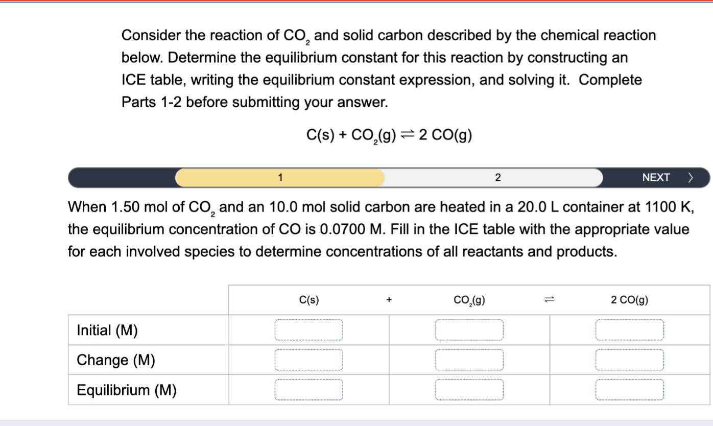Click the progress bar between steps
713x426 pixels.
pyautogui.click(x=388, y=177)
